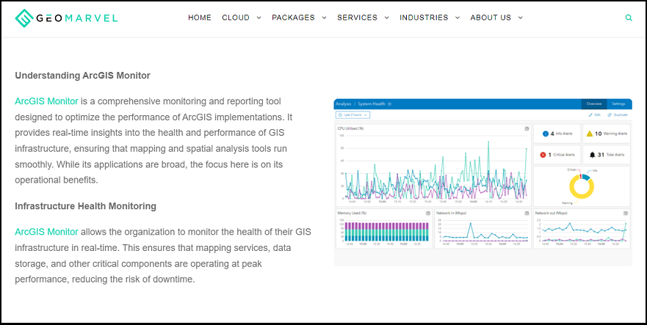The width and height of the screenshot is (647, 325).
Task: Click the blue Info Alerts icon
Action: click(x=545, y=134)
